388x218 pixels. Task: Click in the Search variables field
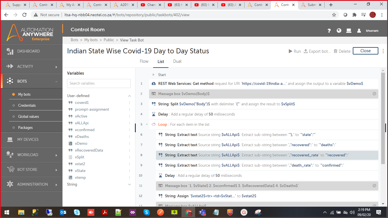99,83
